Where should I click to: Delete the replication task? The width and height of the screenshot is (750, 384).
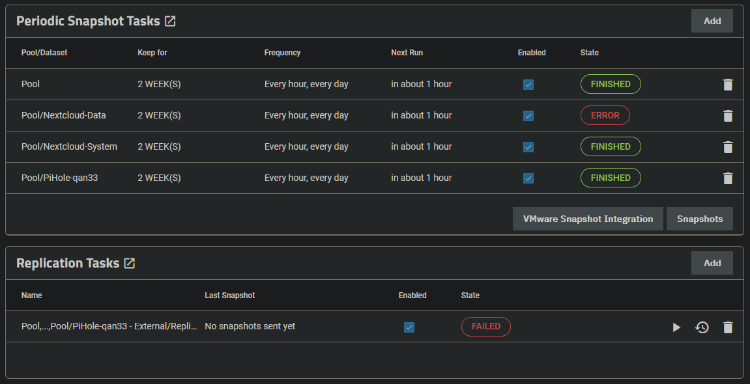coord(728,327)
